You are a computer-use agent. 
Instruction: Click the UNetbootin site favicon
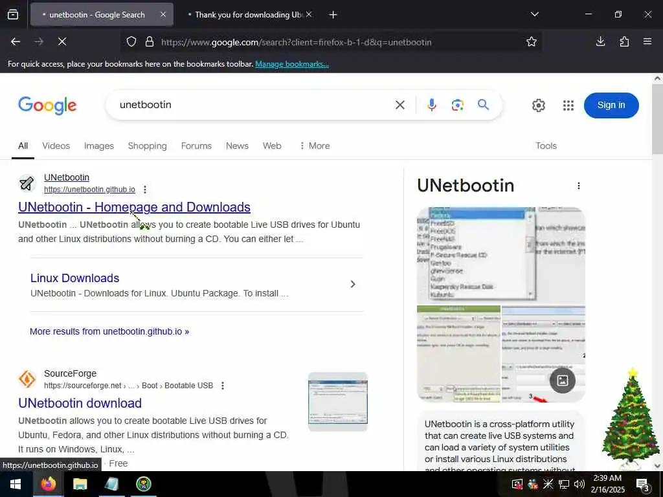pyautogui.click(x=27, y=183)
